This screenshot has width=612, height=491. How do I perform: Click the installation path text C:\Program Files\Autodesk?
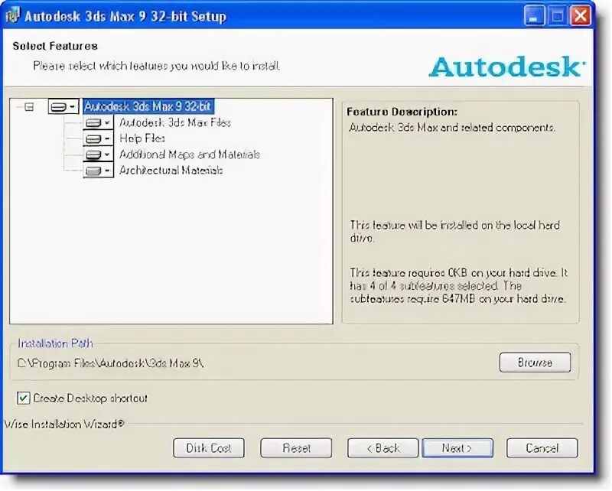110,363
